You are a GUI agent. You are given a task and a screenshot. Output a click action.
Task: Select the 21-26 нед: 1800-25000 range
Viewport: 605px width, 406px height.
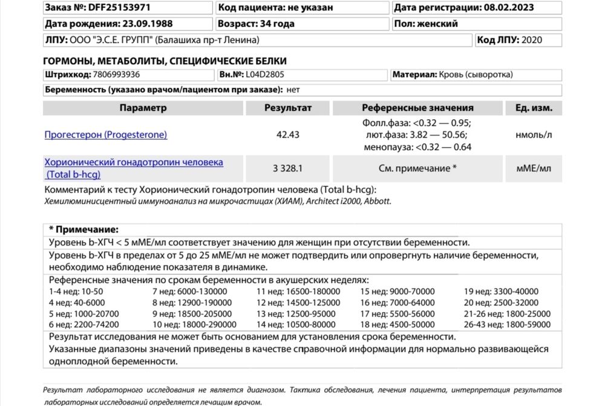click(x=508, y=314)
